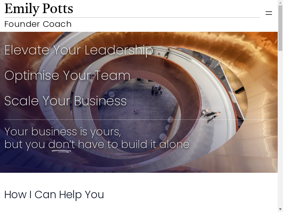The image size is (283, 212).
Task: Select the Elevate Your Leadership heading
Action: pyautogui.click(x=79, y=50)
